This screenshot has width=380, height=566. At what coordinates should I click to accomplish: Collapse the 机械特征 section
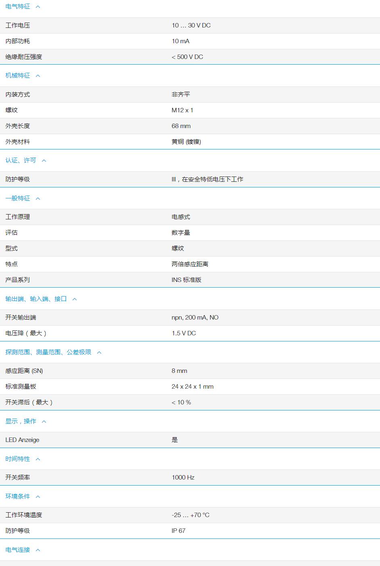(x=38, y=76)
